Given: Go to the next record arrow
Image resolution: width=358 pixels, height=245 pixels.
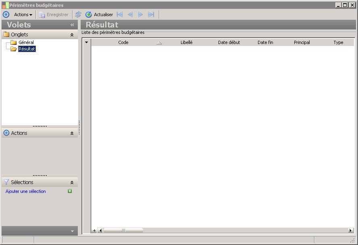Looking at the screenshot, I should (x=140, y=15).
